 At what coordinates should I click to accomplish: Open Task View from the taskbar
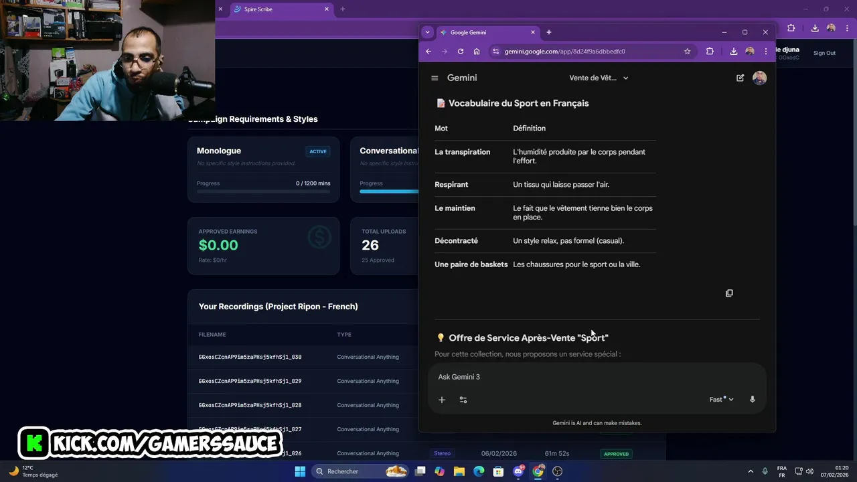(x=420, y=471)
